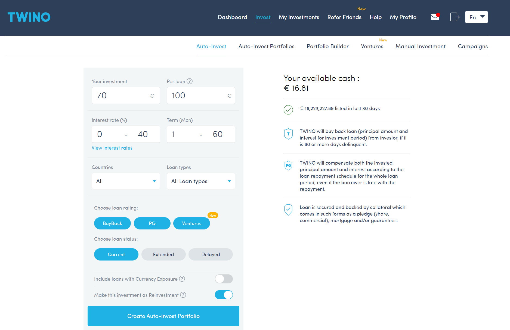Open the Loan types dropdown

201,181
